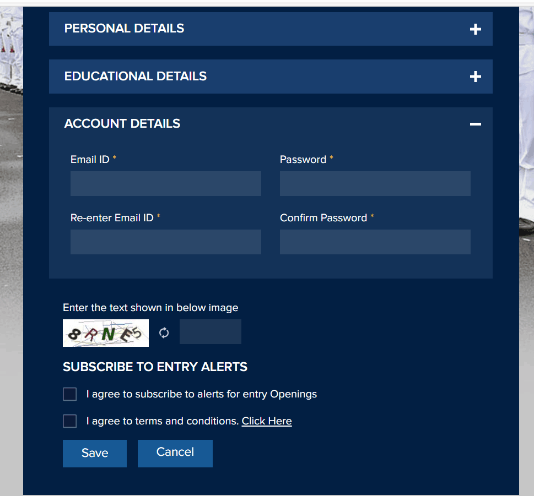
Task: Click into the Password field
Action: pyautogui.click(x=375, y=183)
